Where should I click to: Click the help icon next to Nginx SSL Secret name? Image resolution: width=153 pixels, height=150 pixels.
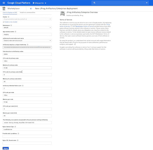tap(18, 140)
